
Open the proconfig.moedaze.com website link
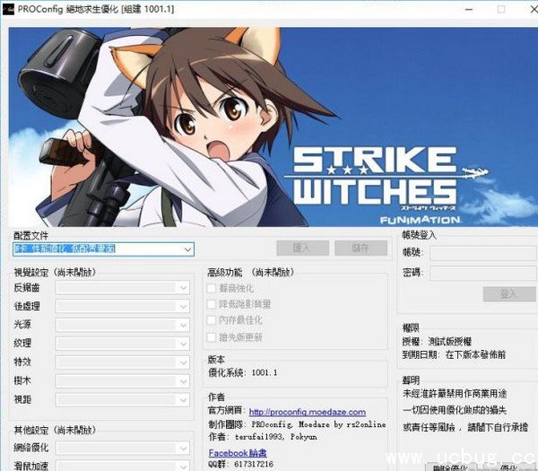(307, 412)
